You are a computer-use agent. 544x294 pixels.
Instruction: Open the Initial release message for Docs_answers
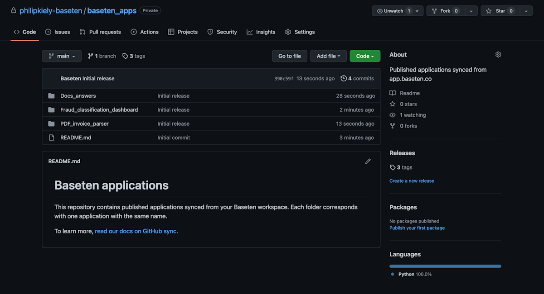click(173, 96)
